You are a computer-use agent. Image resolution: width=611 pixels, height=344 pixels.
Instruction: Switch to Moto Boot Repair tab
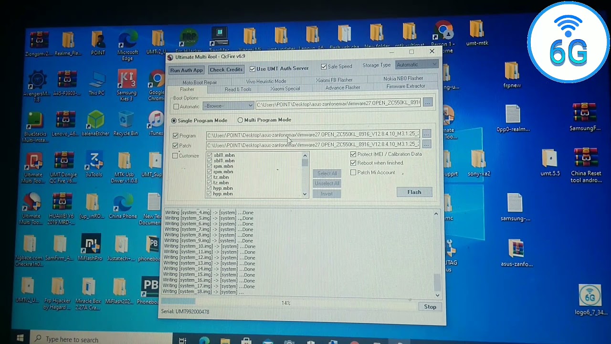pos(200,83)
